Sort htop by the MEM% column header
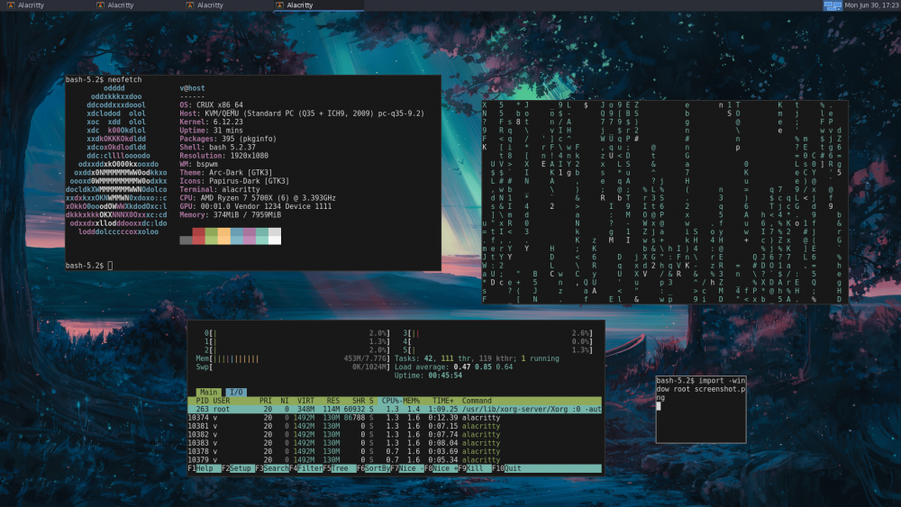This screenshot has height=507, width=901. pos(412,401)
